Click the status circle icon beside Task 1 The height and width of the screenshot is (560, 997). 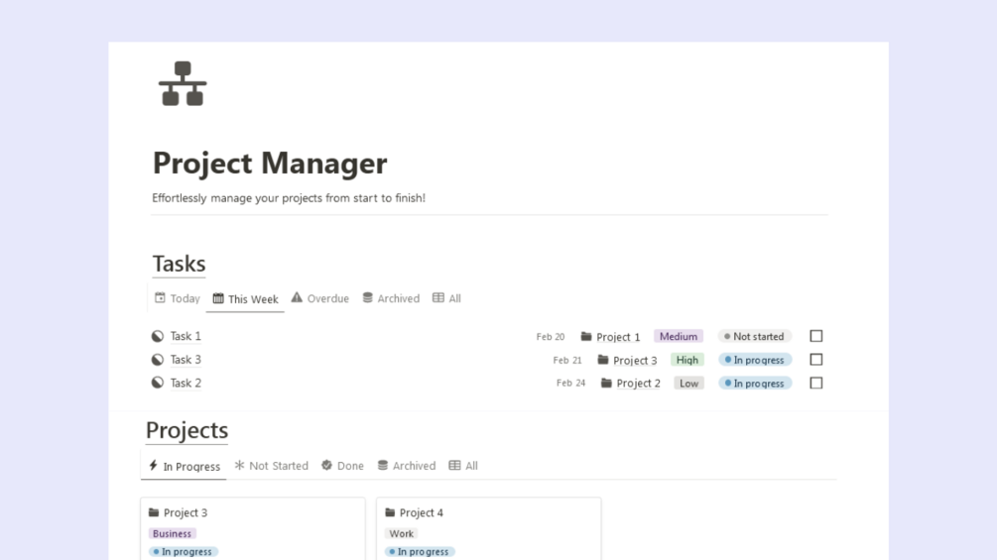click(x=158, y=336)
